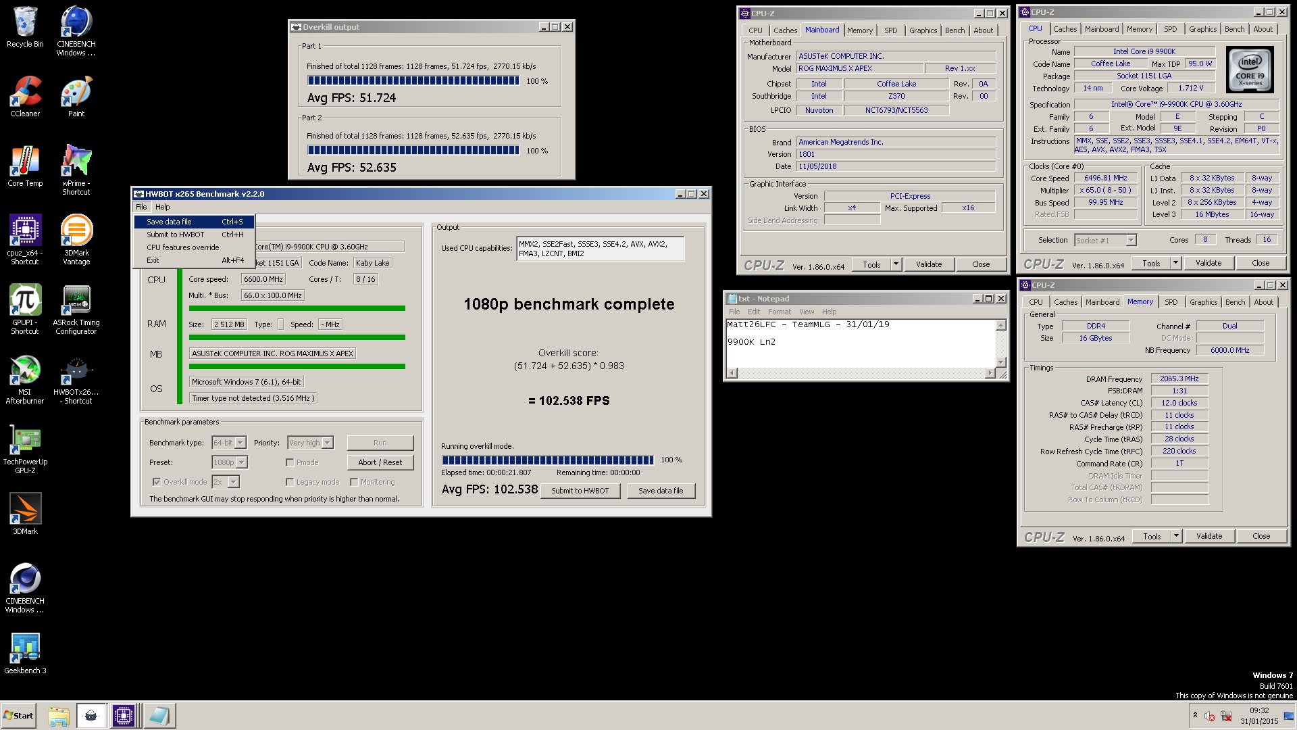Open the Paint desktop icon
Image resolution: width=1297 pixels, height=730 pixels.
tap(76, 97)
